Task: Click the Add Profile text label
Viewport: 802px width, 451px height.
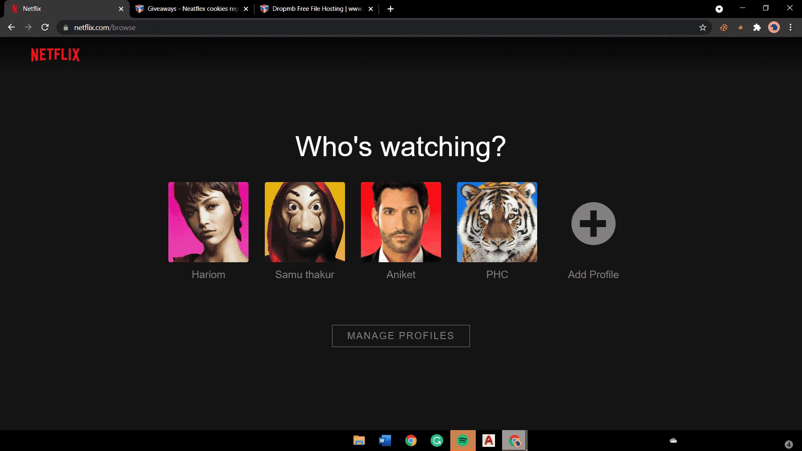Action: (x=593, y=275)
